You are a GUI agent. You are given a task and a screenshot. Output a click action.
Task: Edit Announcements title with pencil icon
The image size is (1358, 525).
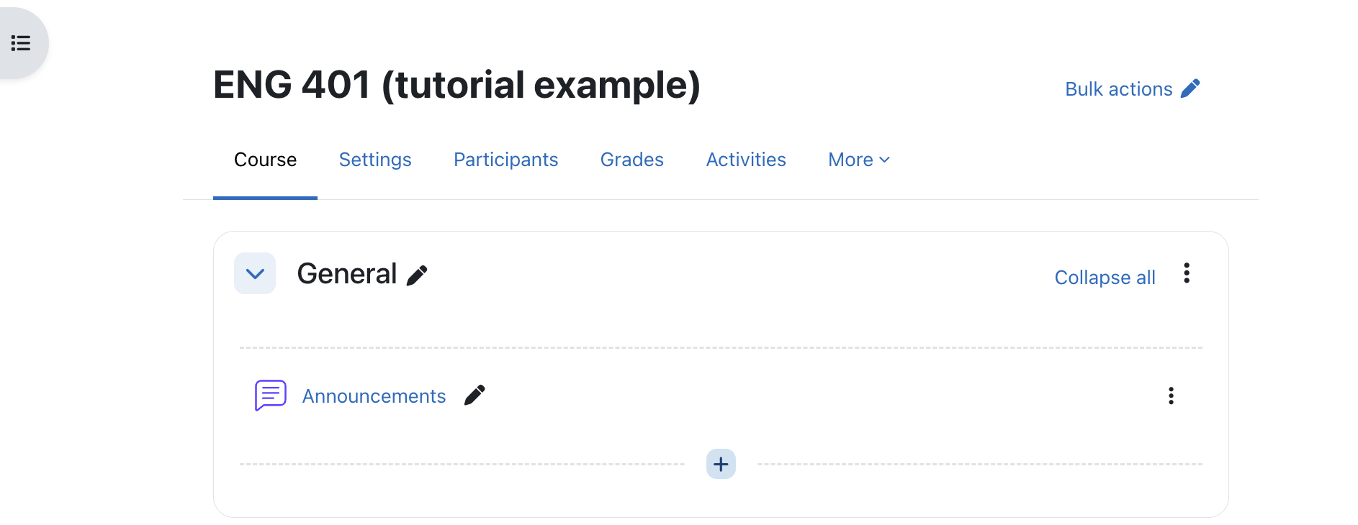pos(475,396)
